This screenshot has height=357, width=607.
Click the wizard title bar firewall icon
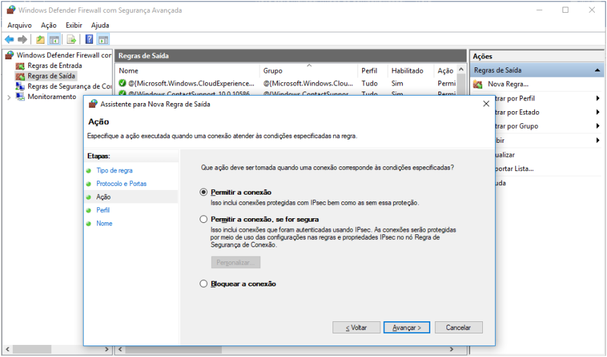pyautogui.click(x=93, y=104)
